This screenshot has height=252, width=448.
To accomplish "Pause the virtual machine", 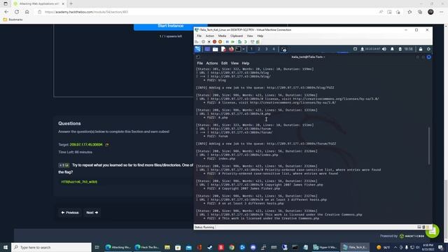I will pos(227,42).
